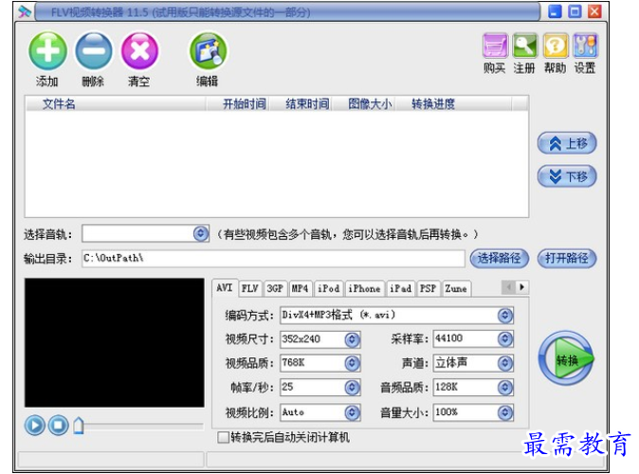Switch to the iPad format tab
Screen dimensions: 639x474
[x=401, y=288]
